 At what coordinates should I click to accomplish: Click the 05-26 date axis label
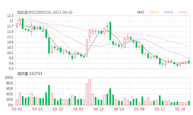pyautogui.click(x=180, y=109)
